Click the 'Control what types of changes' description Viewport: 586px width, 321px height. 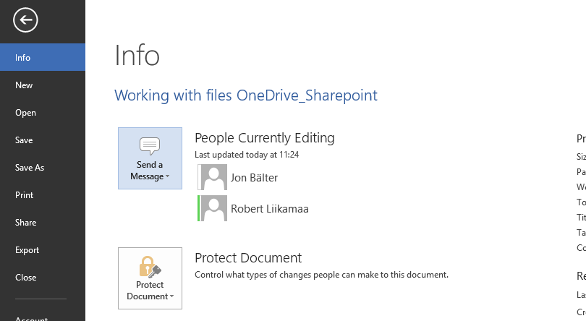pyautogui.click(x=321, y=275)
